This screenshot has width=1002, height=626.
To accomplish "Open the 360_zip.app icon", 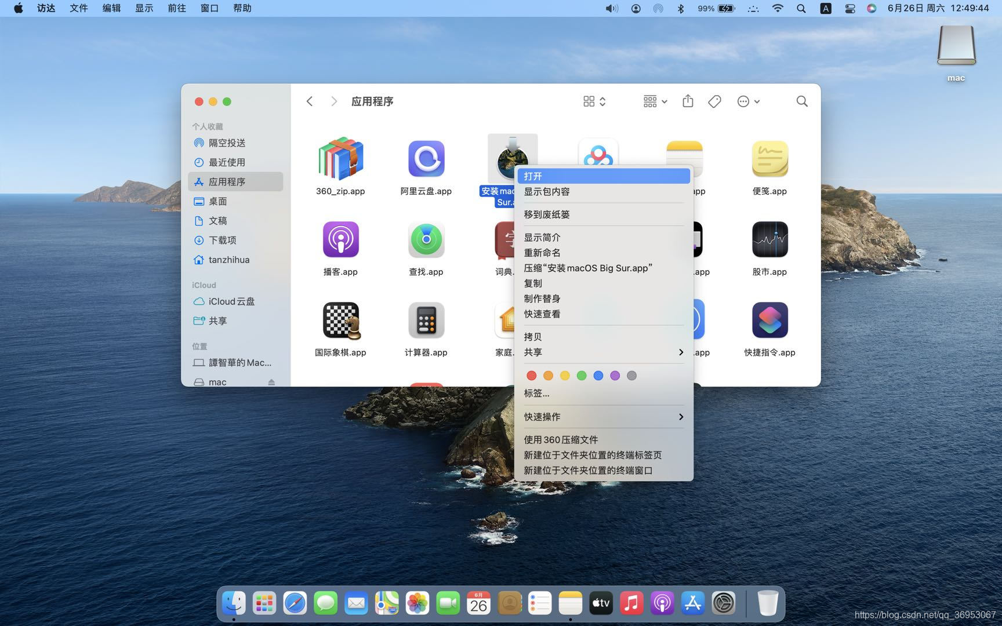I will tap(340, 159).
